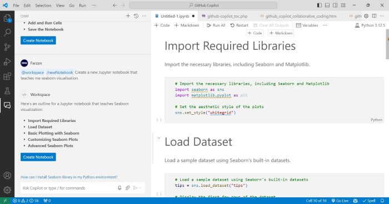Open the View menu
The width and height of the screenshot is (389, 204).
tap(60, 5)
